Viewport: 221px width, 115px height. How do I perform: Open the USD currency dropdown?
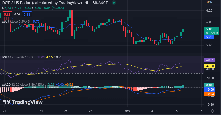point(210,2)
